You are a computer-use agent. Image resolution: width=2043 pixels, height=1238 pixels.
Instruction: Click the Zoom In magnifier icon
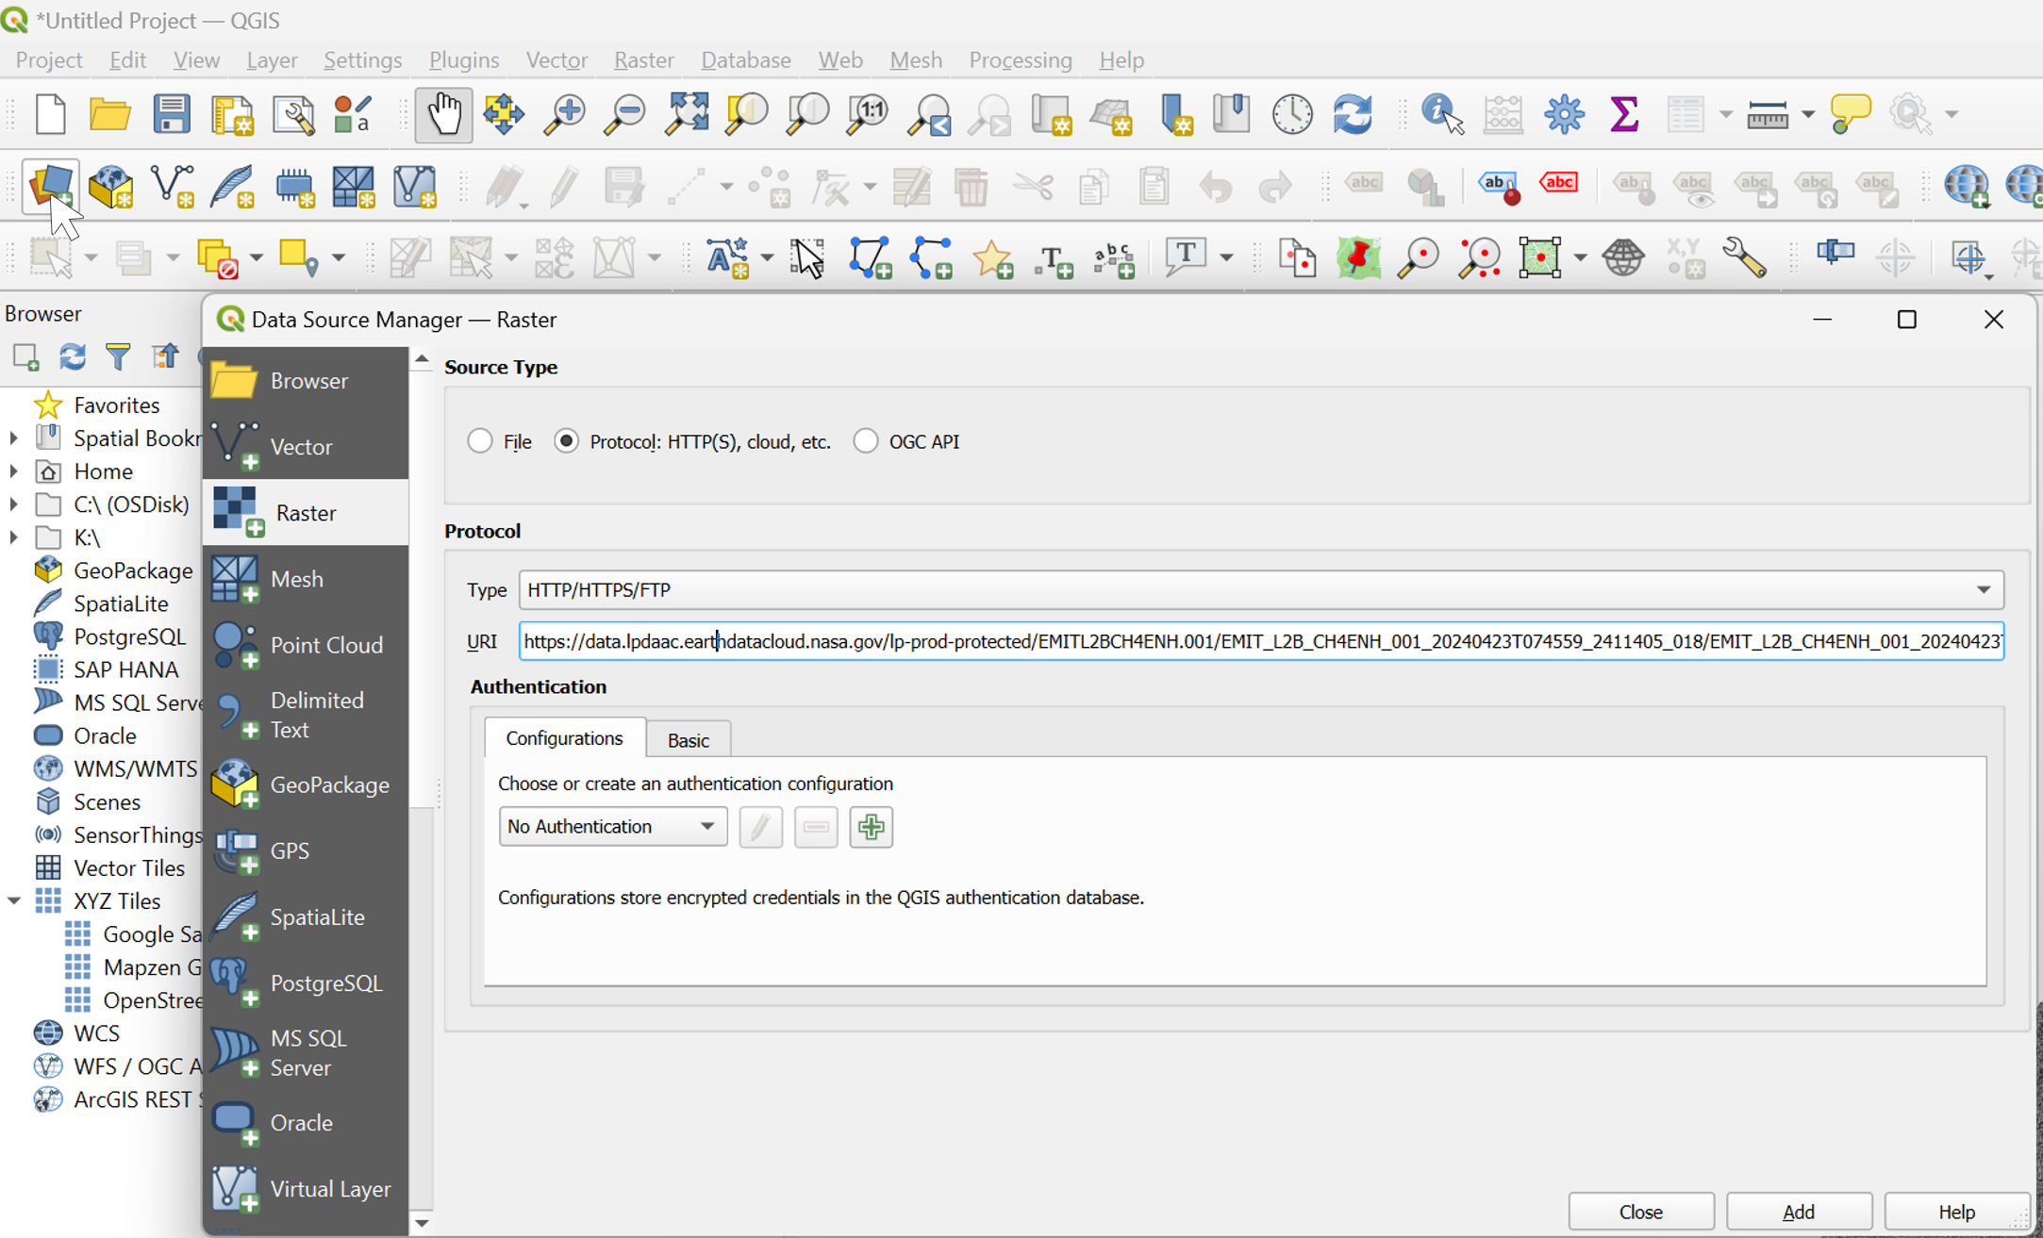coord(564,114)
